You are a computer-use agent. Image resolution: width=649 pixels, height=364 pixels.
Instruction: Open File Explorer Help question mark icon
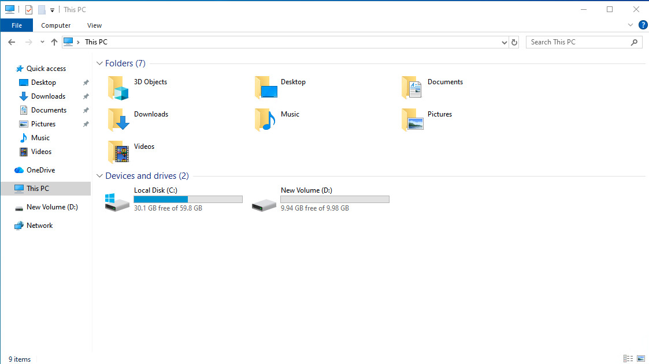[x=643, y=25]
